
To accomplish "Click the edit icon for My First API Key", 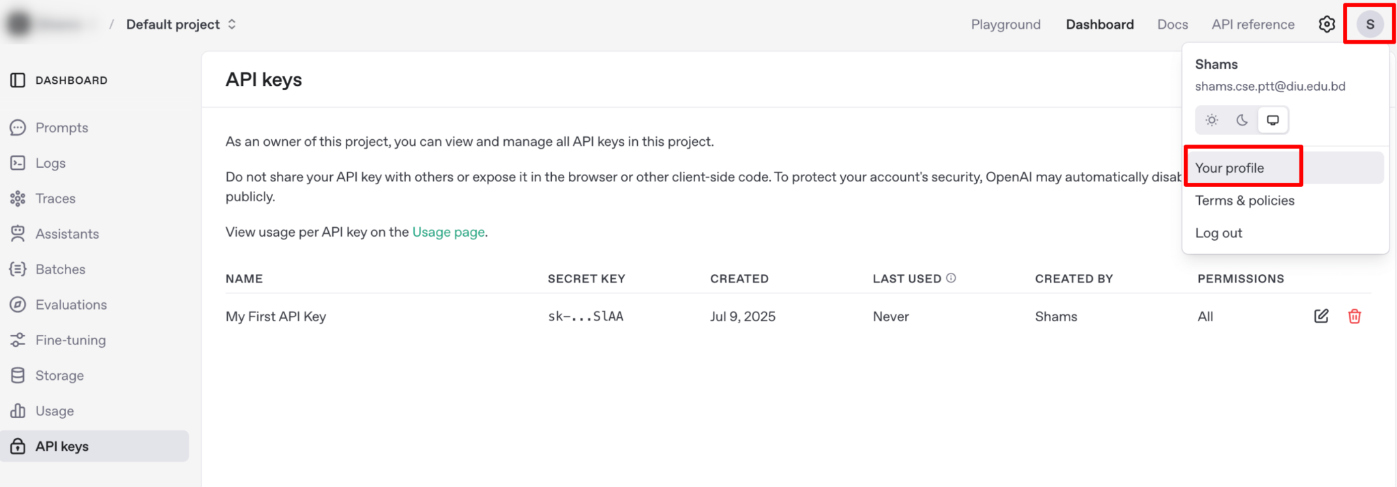I will pyautogui.click(x=1321, y=316).
